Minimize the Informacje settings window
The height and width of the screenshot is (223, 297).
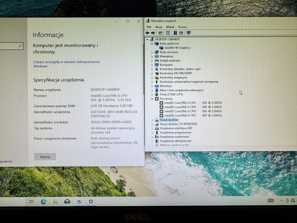[x=116, y=21]
